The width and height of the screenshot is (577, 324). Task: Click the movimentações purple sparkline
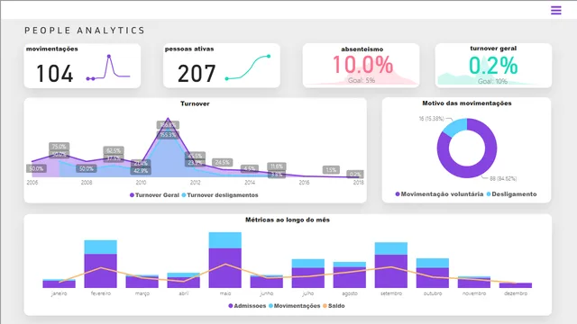108,67
